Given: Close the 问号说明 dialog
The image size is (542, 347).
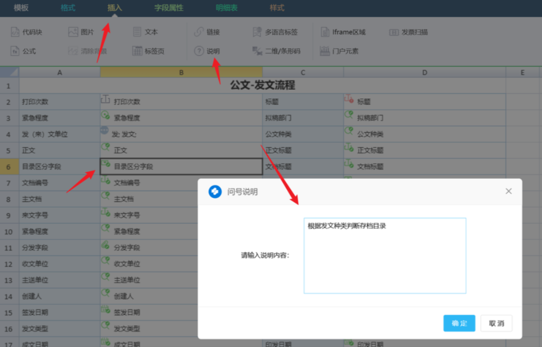Looking at the screenshot, I should point(509,191).
